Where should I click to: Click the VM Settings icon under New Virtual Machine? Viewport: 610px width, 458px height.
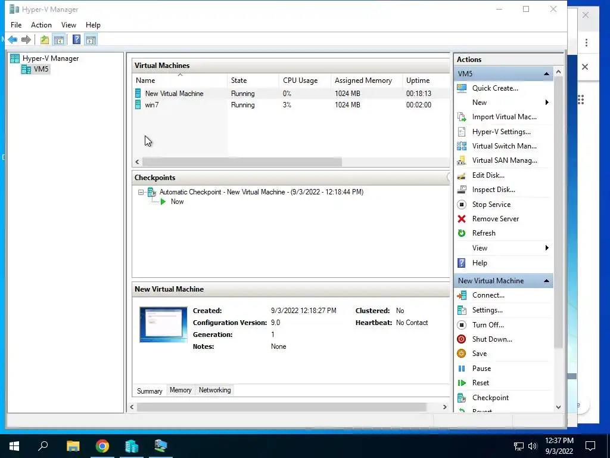462,310
